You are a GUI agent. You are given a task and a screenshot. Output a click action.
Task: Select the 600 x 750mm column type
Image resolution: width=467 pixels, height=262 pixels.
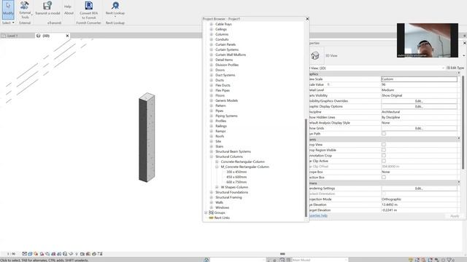[x=236, y=182]
